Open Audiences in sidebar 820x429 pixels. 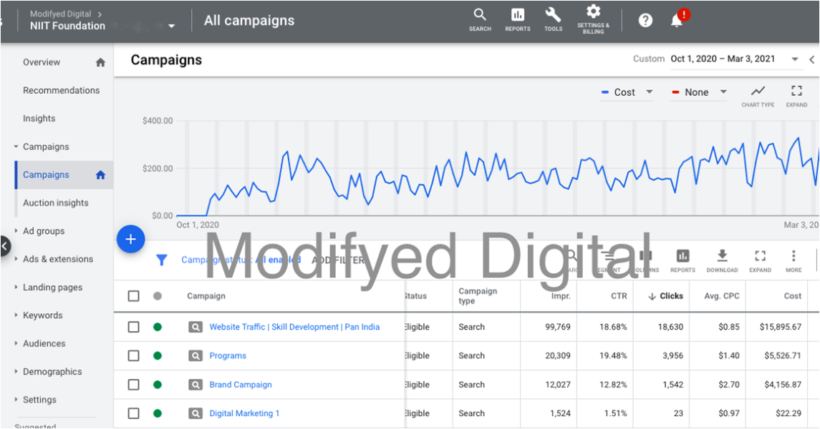tap(44, 343)
